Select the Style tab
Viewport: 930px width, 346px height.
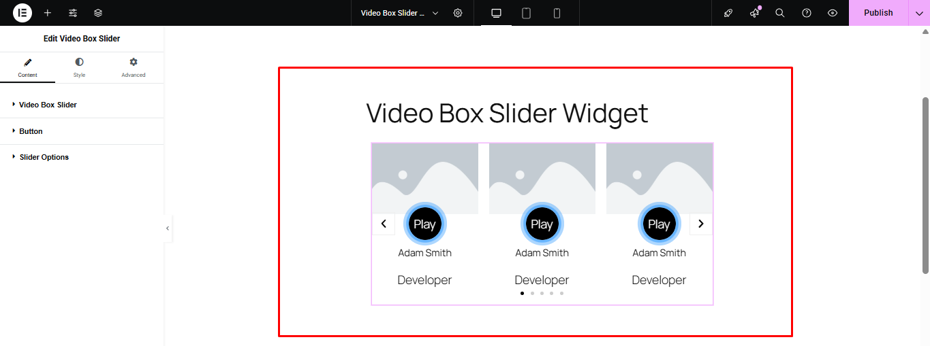(80, 68)
